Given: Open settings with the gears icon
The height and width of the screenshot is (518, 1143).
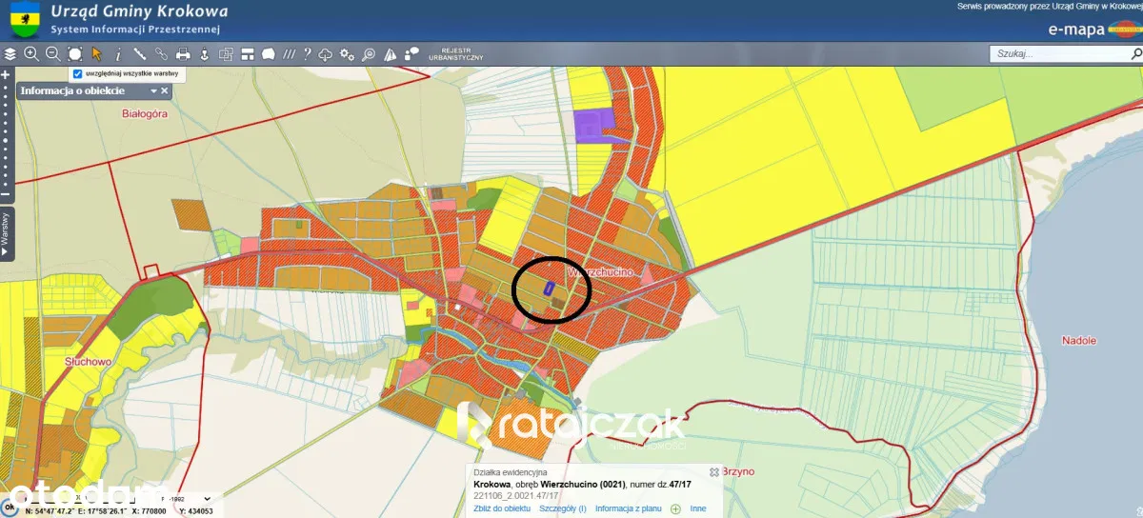Looking at the screenshot, I should [x=347, y=54].
